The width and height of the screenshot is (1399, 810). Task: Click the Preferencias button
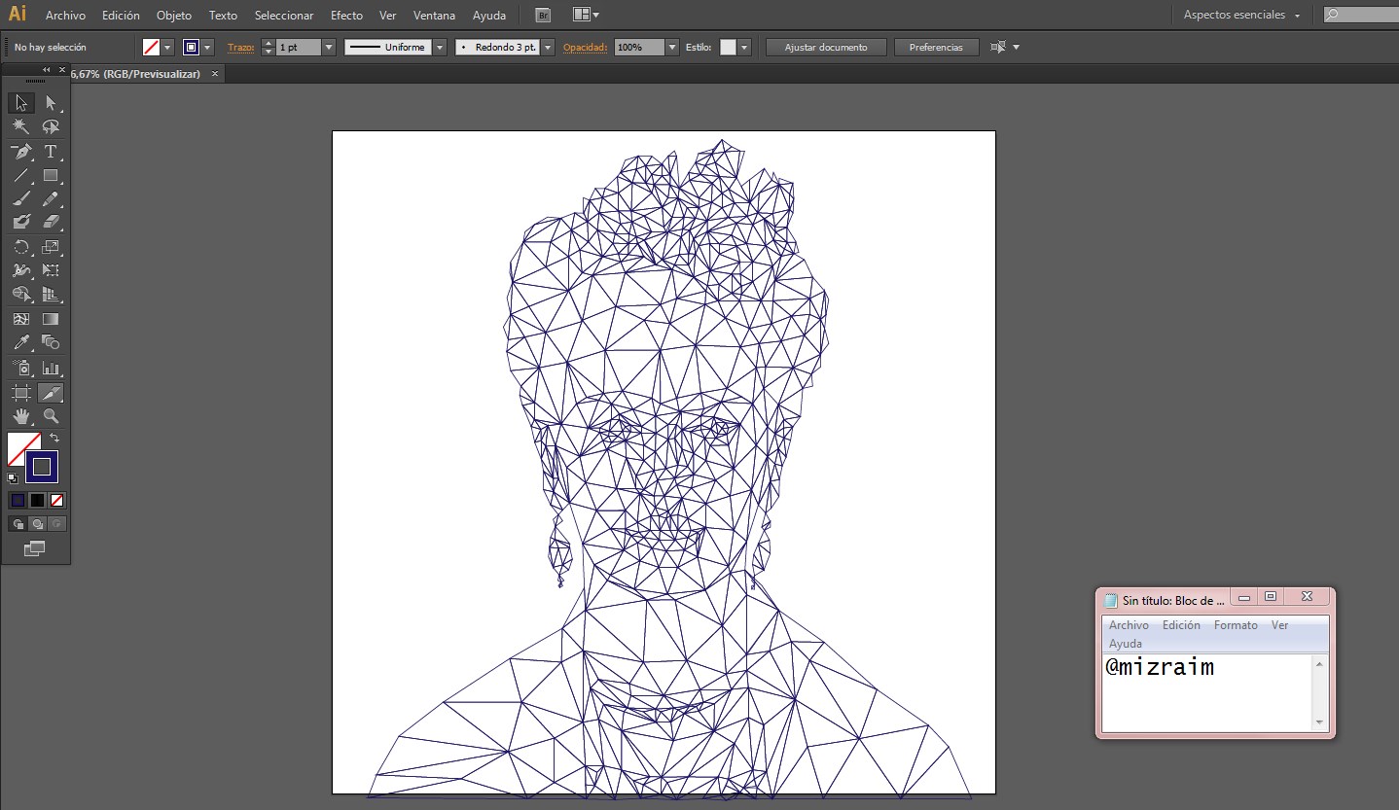click(936, 47)
